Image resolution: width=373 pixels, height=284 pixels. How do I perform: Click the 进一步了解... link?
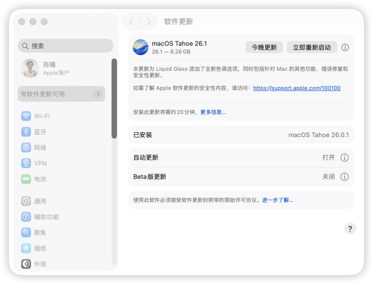click(x=278, y=200)
